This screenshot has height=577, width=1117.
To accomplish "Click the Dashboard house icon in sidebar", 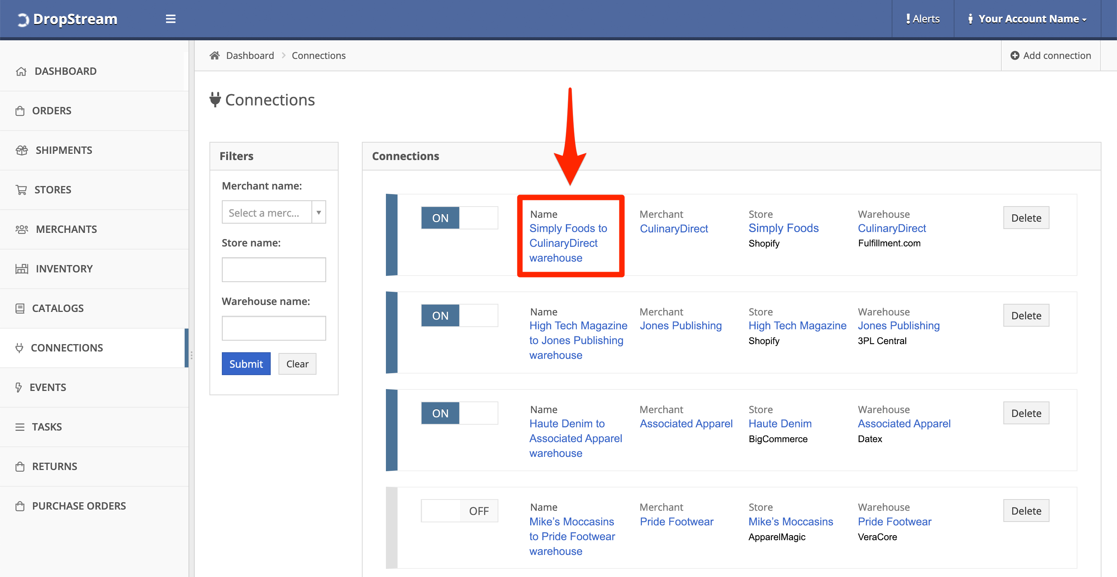I will point(21,71).
